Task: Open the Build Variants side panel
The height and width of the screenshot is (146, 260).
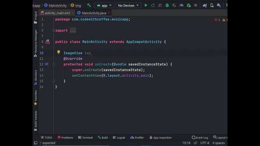Action: click(35, 121)
